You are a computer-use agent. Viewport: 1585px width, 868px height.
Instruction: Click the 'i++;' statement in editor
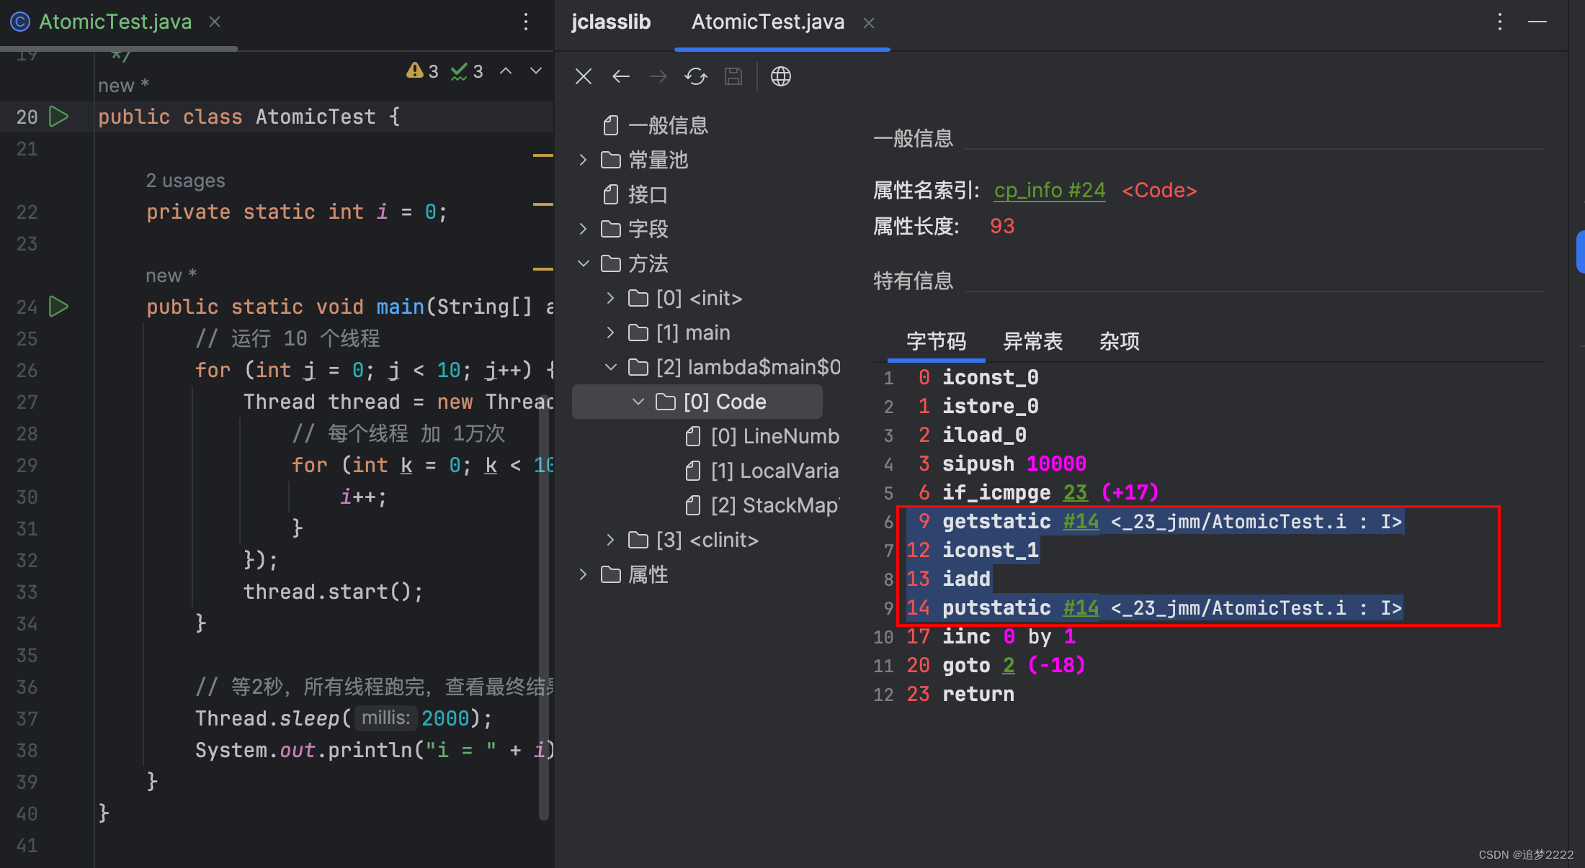(x=364, y=497)
